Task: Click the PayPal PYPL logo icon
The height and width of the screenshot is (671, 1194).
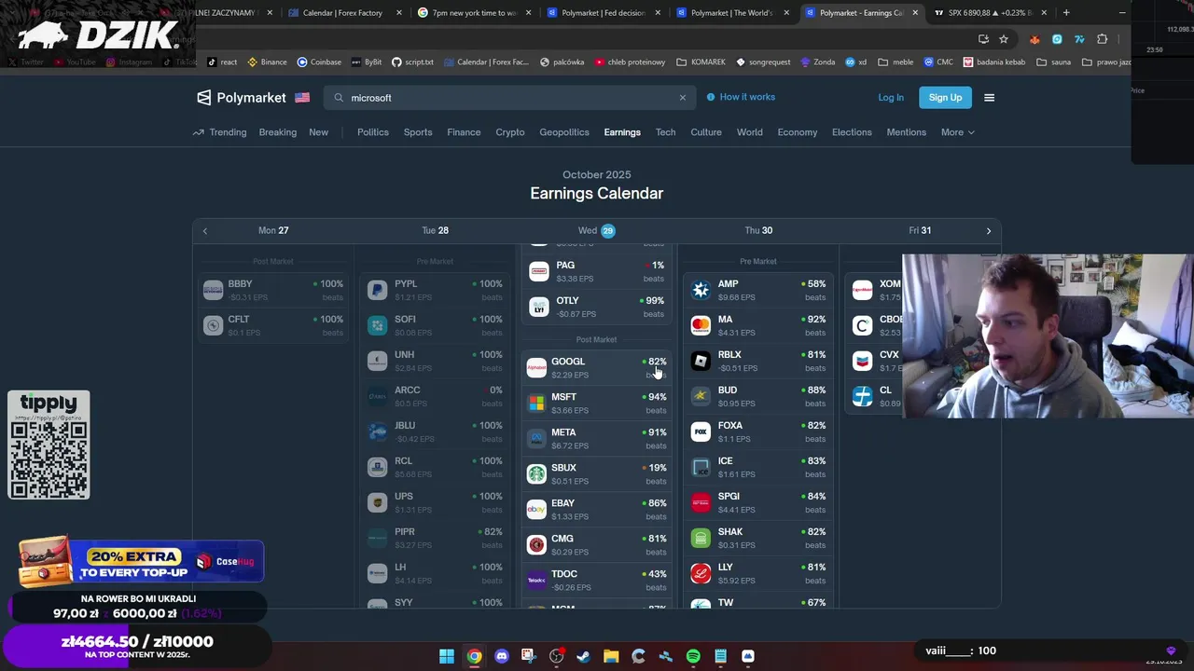Action: click(377, 290)
